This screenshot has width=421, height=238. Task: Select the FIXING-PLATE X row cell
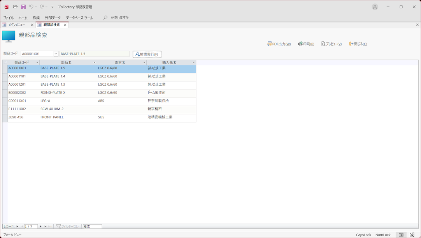[53, 93]
